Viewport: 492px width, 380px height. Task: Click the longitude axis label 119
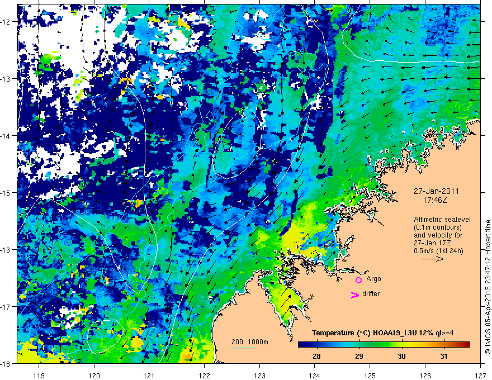tap(39, 376)
